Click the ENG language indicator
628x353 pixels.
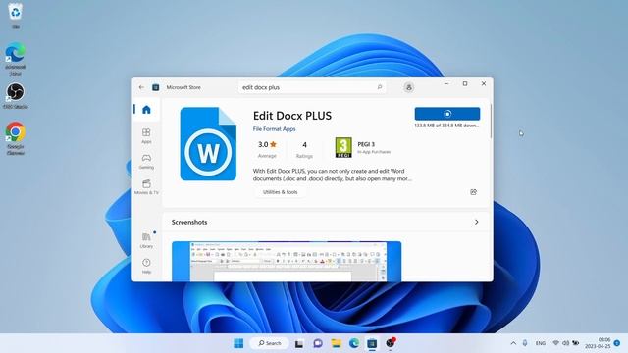coord(541,343)
